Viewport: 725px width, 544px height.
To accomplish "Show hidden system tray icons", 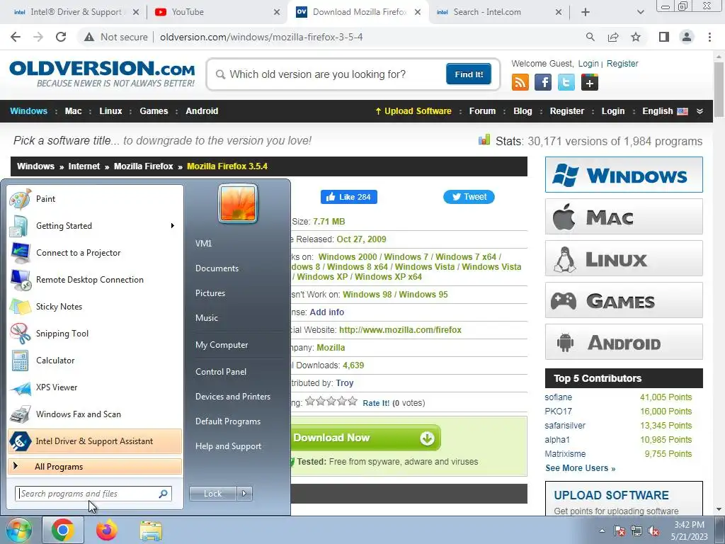I will click(x=602, y=531).
